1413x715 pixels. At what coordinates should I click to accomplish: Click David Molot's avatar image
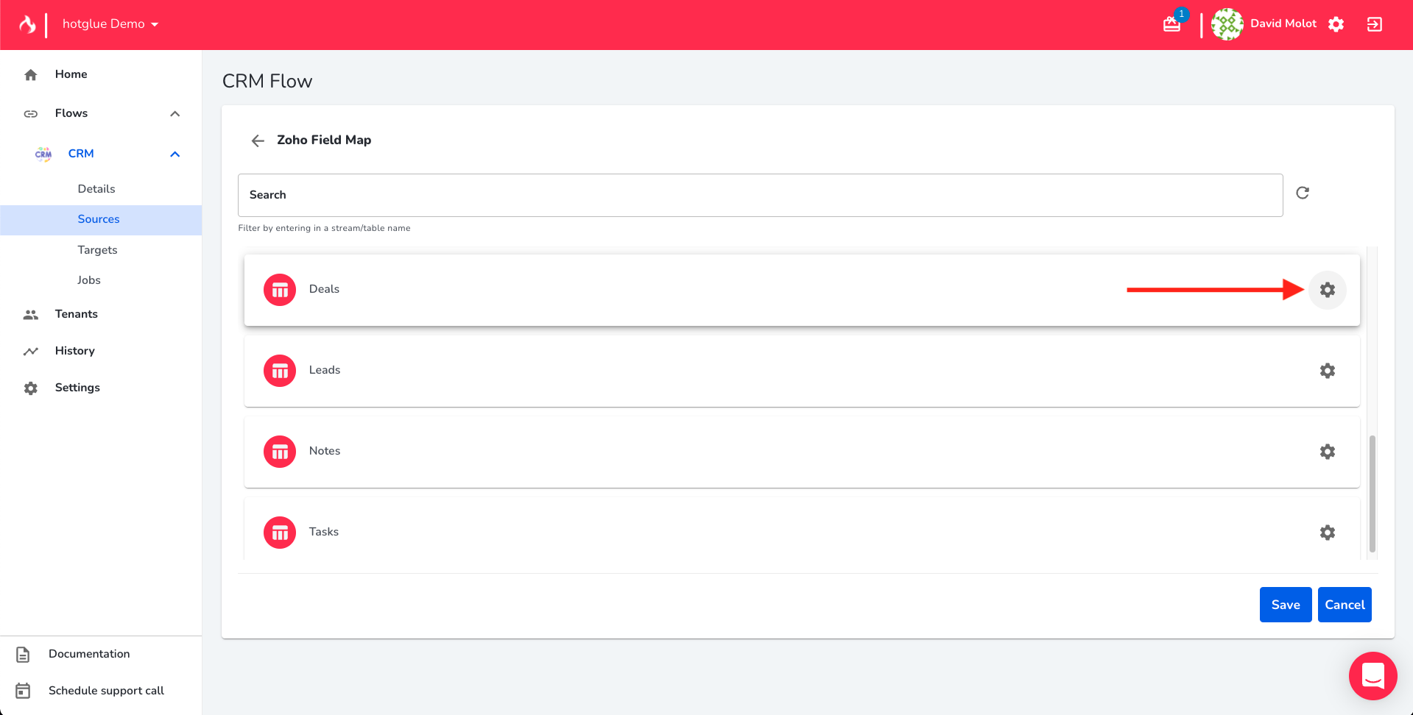tap(1227, 24)
